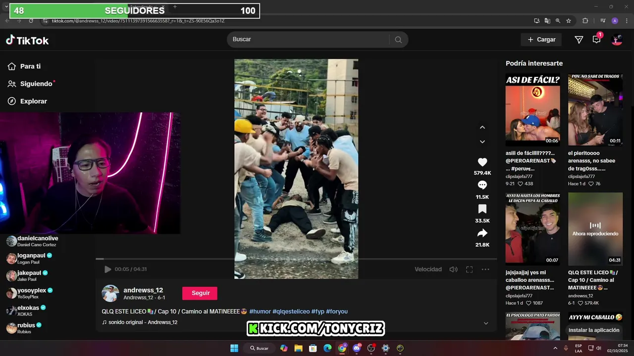Image resolution: width=634 pixels, height=356 pixels.
Task: Open the PEPA AL CABALLO recommended video
Action: click(x=533, y=228)
